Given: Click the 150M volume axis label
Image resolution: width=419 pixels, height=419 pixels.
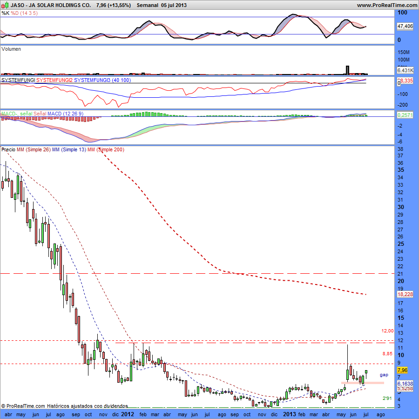Looking at the screenshot, I should (404, 52).
